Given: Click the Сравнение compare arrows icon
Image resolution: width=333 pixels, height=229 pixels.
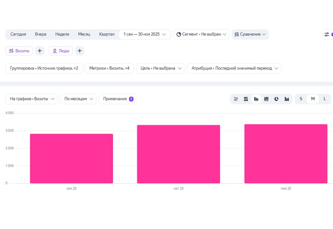Looking at the screenshot, I should 236,35.
